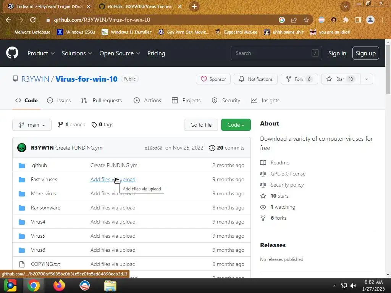Show hidden tray icons arrow
391x293 pixels.
(334, 286)
